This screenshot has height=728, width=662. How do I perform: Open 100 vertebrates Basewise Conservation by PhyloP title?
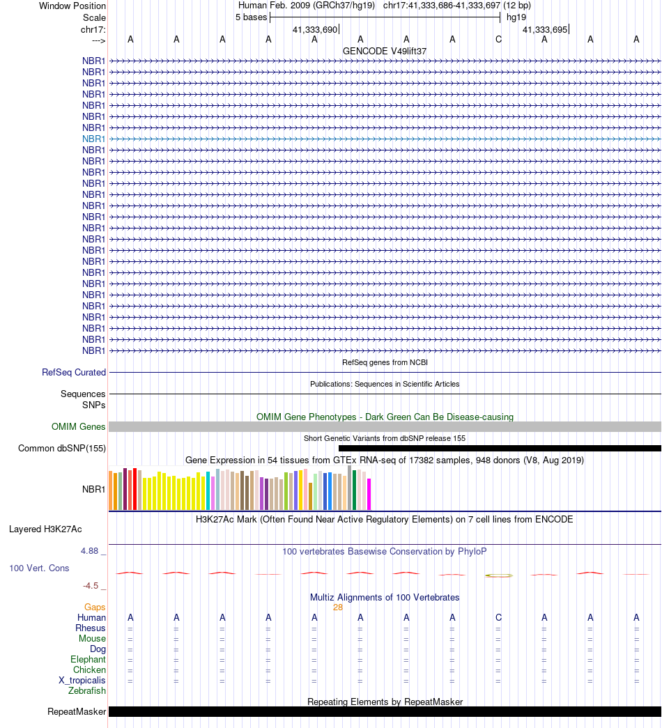[385, 552]
